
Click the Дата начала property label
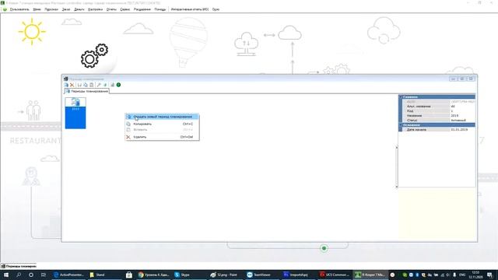coord(416,130)
